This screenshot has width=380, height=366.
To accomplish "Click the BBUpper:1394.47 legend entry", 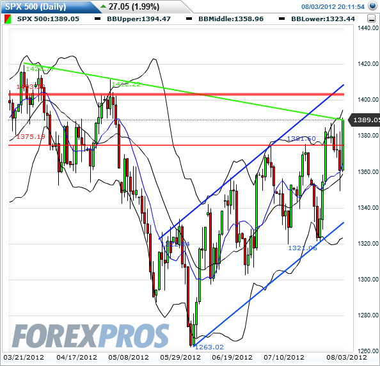I will click(139, 19).
